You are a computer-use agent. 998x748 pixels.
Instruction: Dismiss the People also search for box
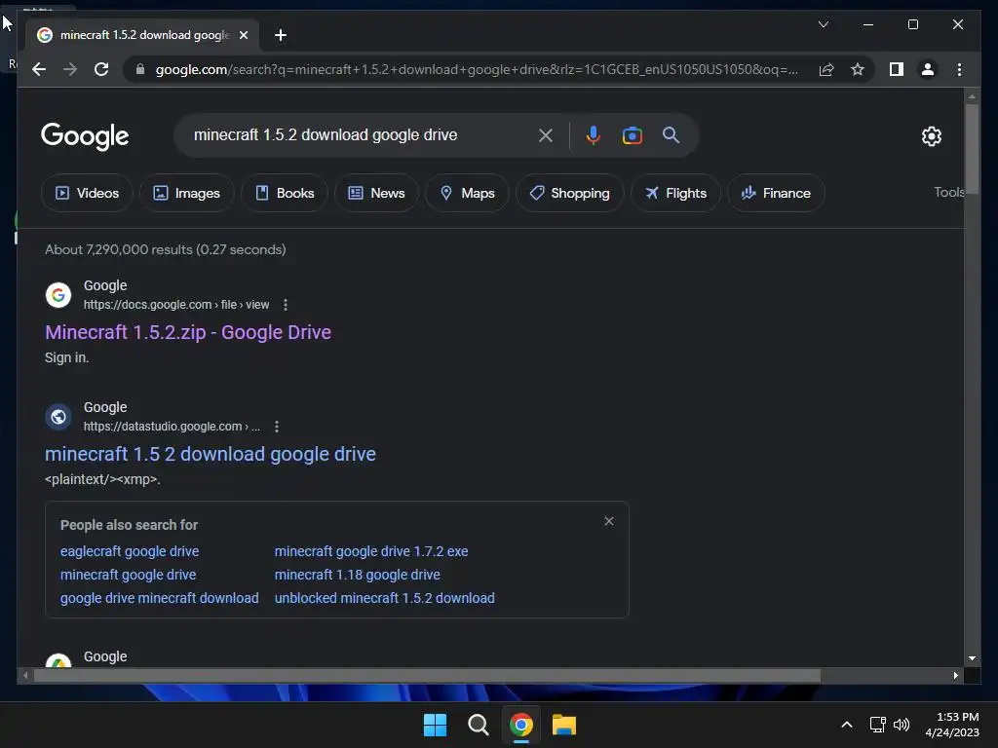[x=609, y=521]
